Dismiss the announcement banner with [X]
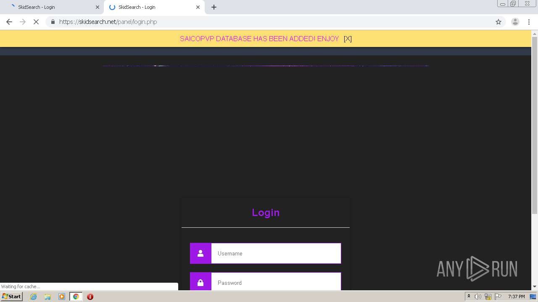The width and height of the screenshot is (538, 302). pos(348,39)
